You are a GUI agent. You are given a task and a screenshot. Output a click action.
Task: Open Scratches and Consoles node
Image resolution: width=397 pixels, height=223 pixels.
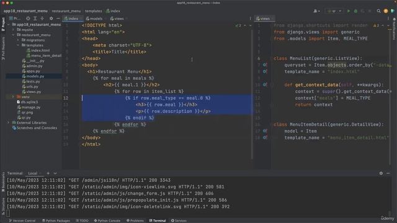pyautogui.click(x=35, y=128)
